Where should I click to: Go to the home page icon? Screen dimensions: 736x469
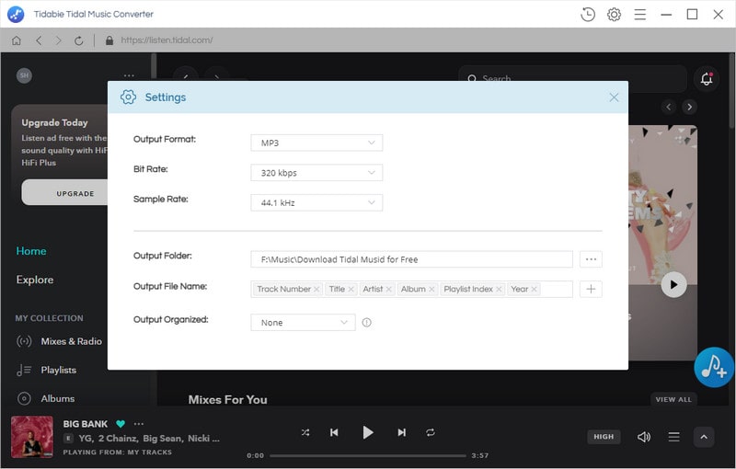(17, 40)
